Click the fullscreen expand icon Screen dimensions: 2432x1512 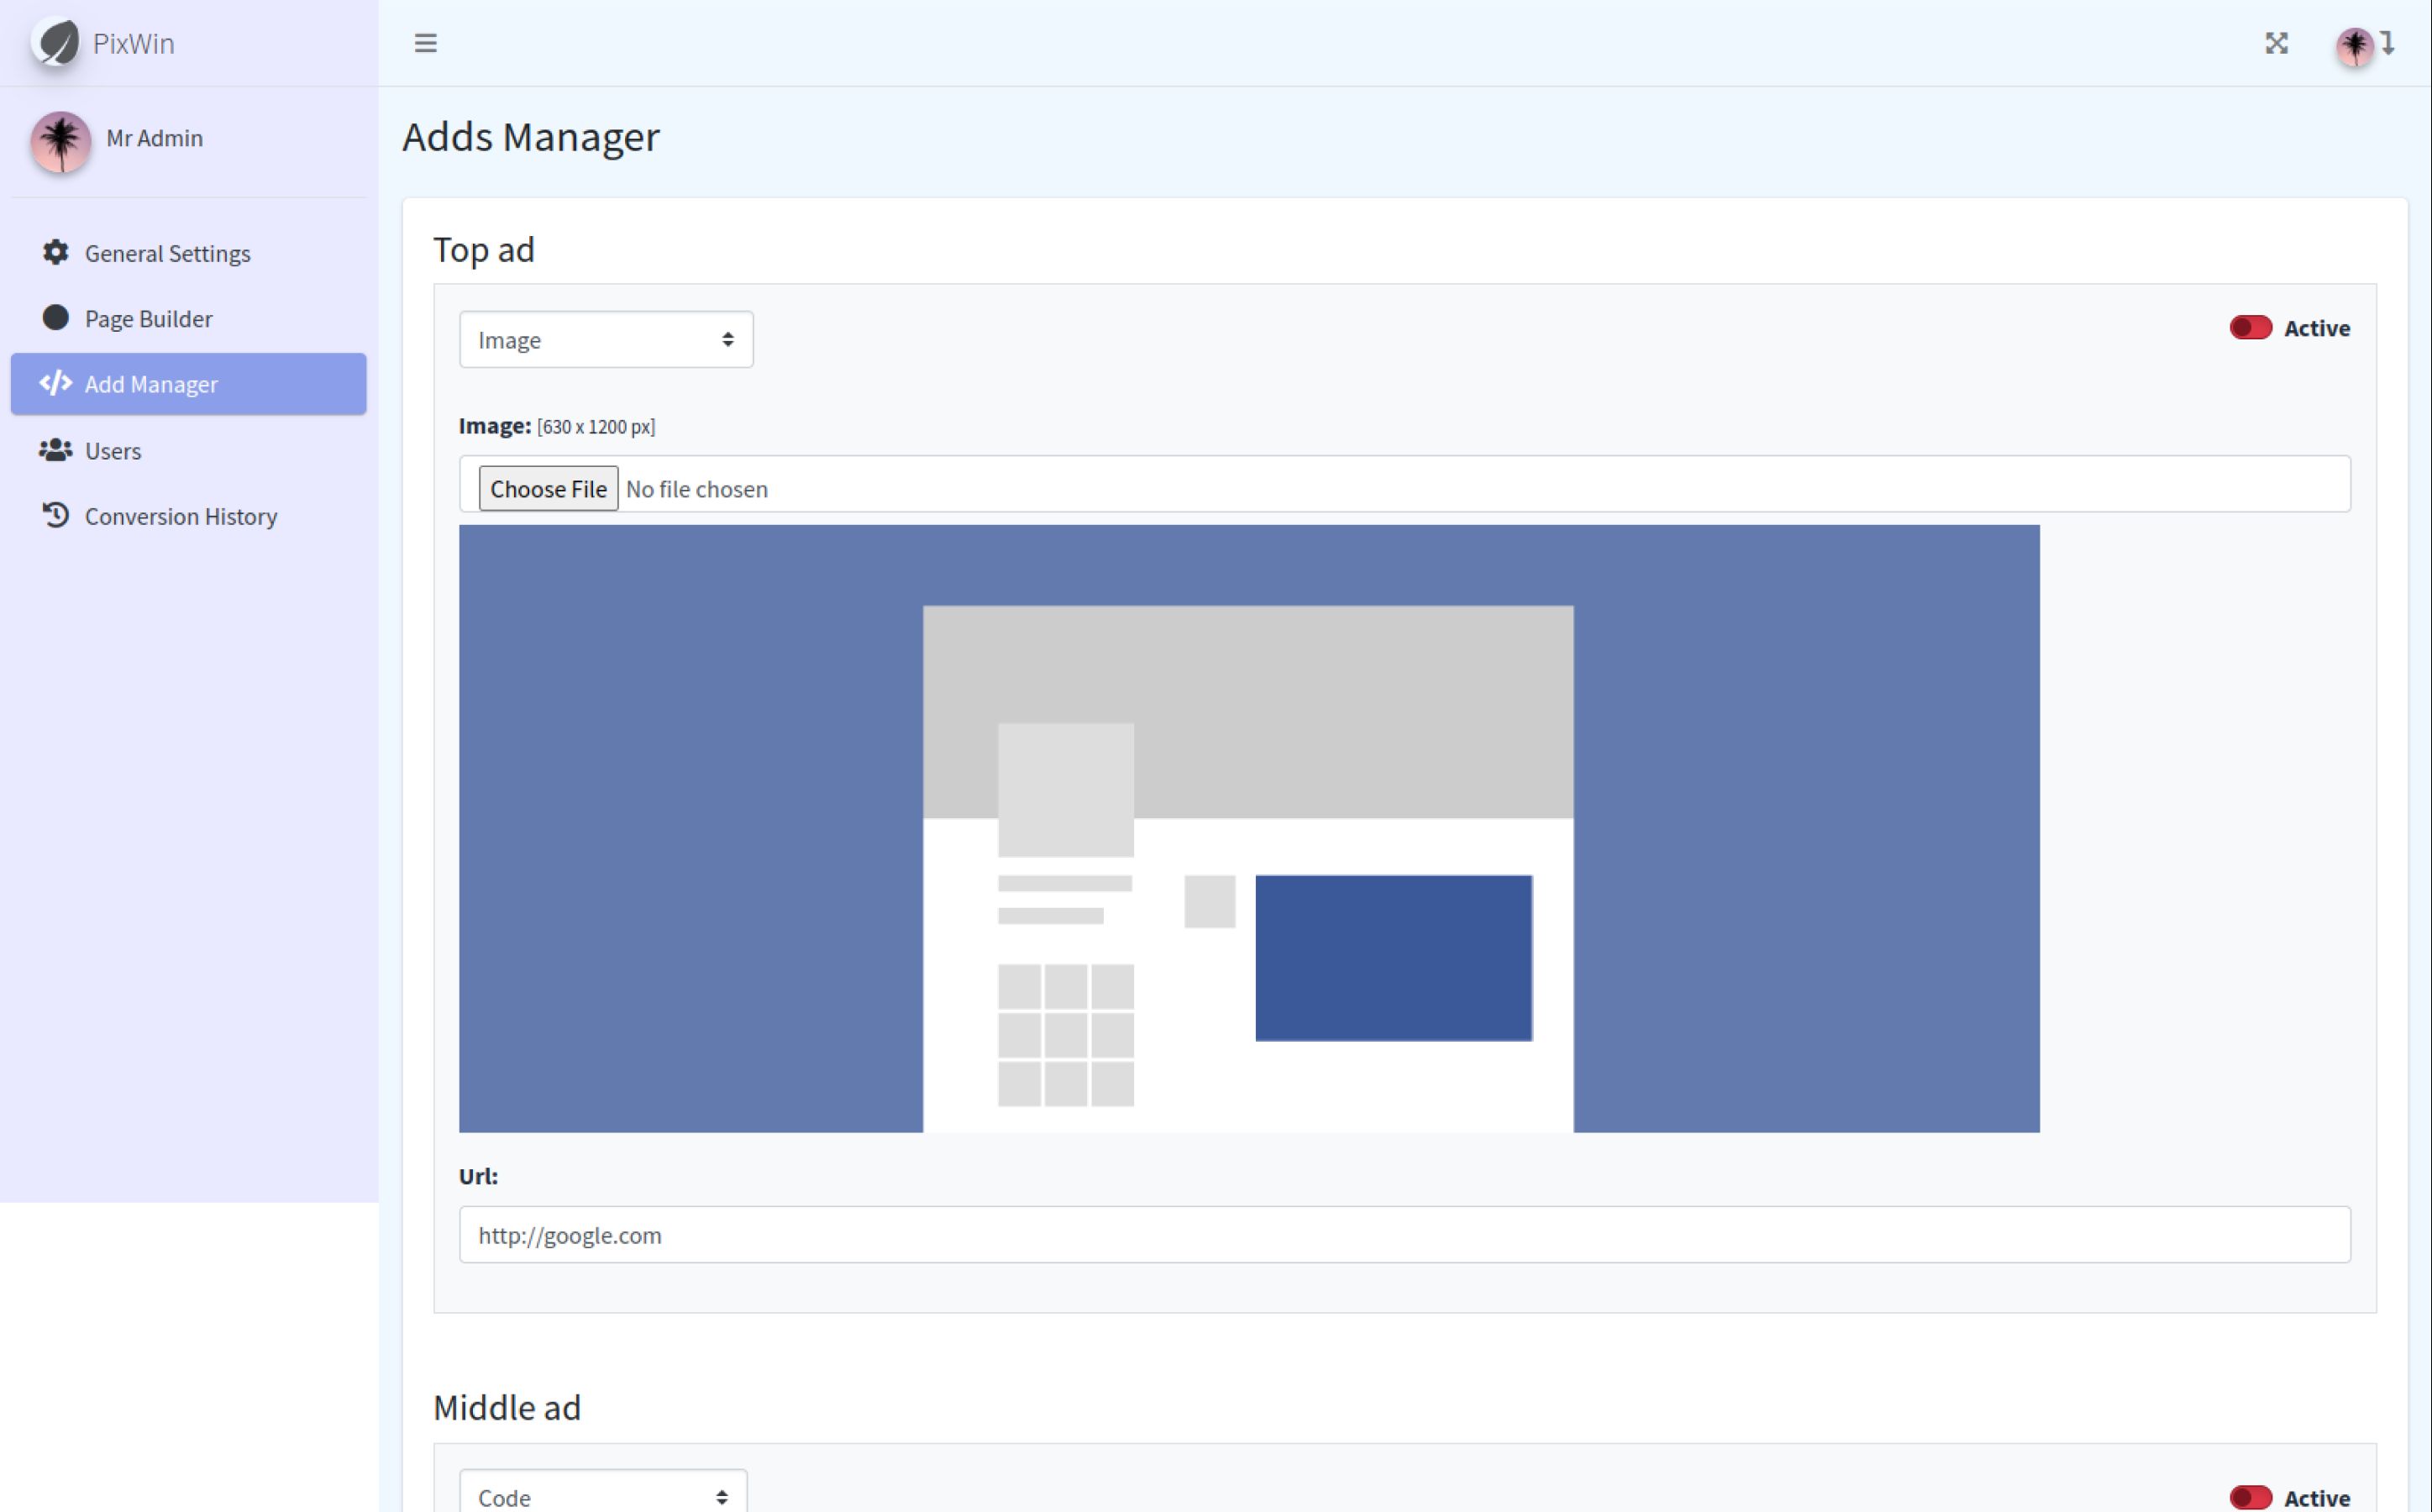click(2276, 43)
